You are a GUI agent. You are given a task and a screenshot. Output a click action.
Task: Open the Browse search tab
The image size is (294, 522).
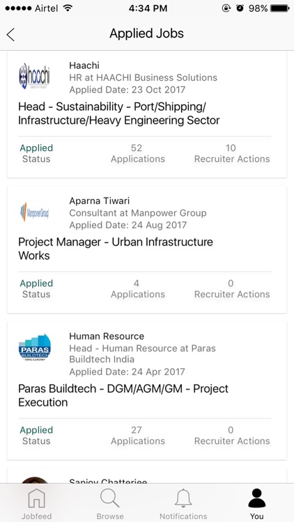pos(110,503)
